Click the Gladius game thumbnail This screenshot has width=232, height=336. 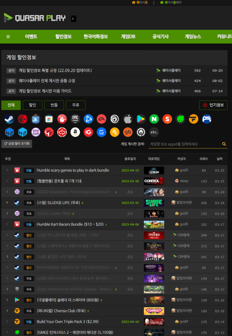(154, 289)
